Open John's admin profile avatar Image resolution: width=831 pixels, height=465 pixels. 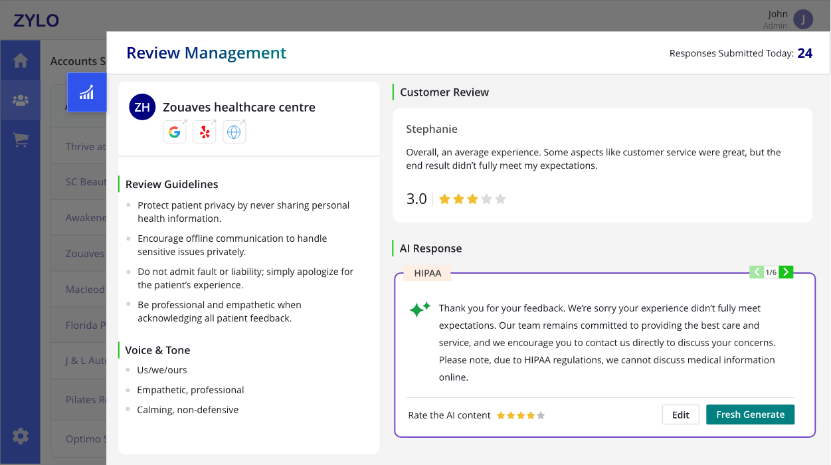tap(803, 19)
